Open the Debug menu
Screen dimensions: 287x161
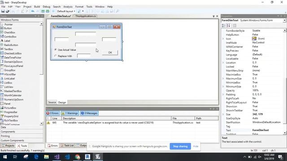[46, 7]
